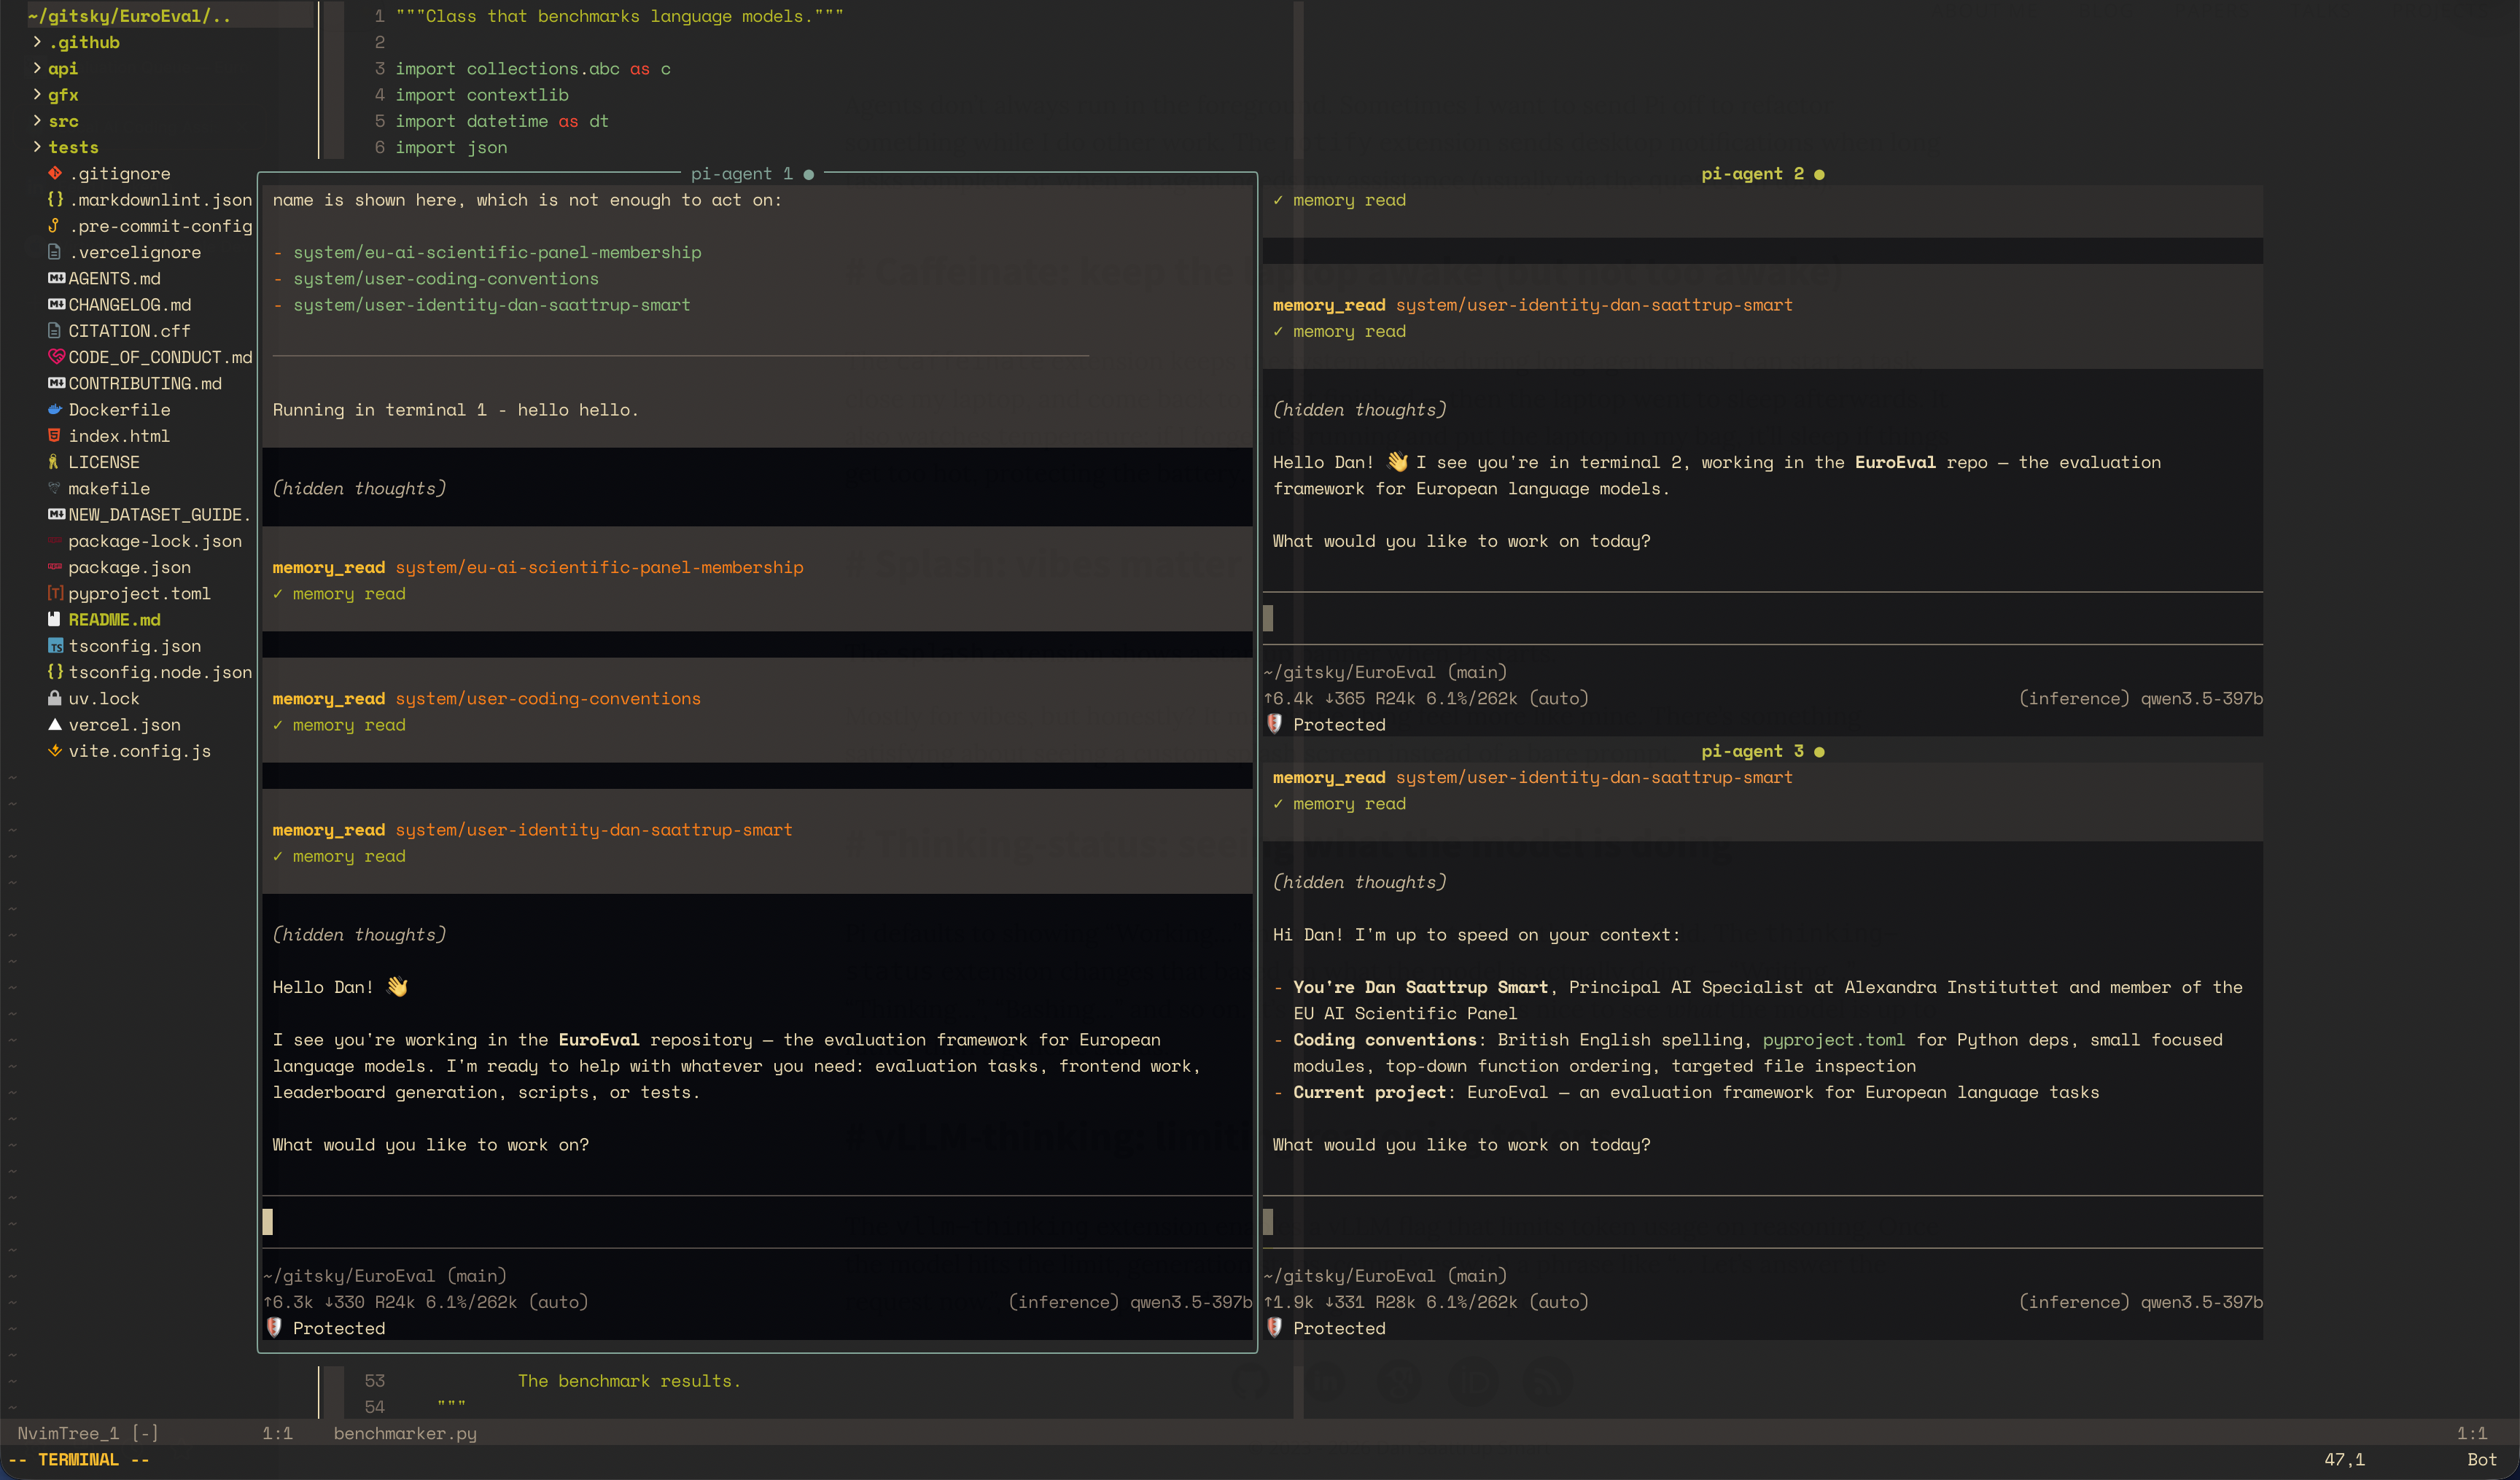Click 'import json' on code line 6
This screenshot has height=1480, width=2520.
pos(451,147)
